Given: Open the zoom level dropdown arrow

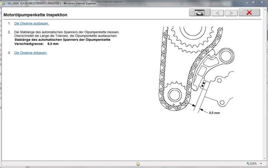Looking at the screenshot, I should (x=261, y=163).
